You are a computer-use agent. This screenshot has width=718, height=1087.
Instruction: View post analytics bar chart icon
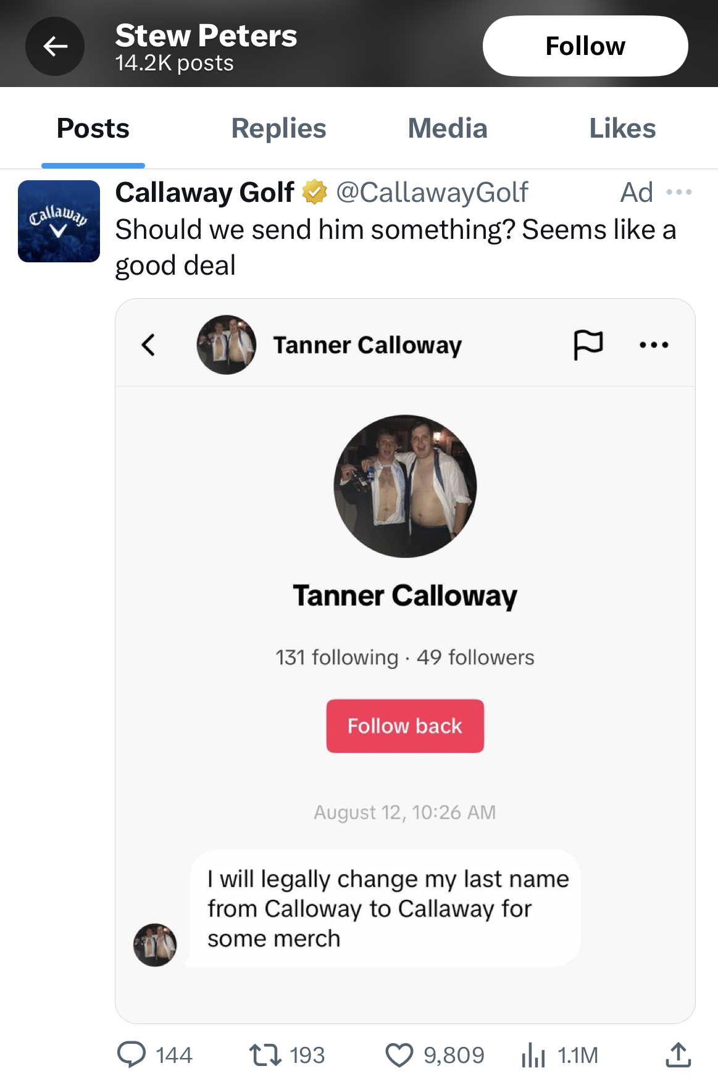click(x=533, y=1055)
